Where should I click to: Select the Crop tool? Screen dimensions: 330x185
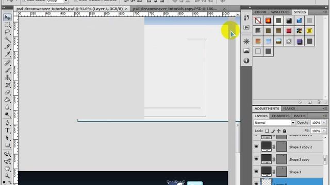(x=7, y=47)
